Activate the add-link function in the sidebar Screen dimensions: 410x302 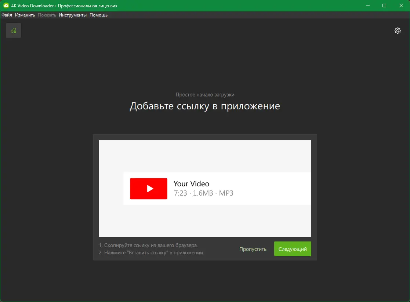[x=13, y=30]
